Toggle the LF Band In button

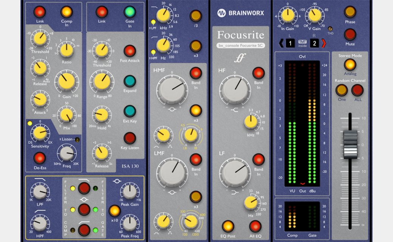258,160
